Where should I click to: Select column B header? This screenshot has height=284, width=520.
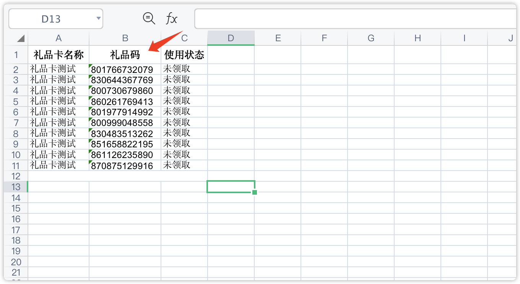125,38
